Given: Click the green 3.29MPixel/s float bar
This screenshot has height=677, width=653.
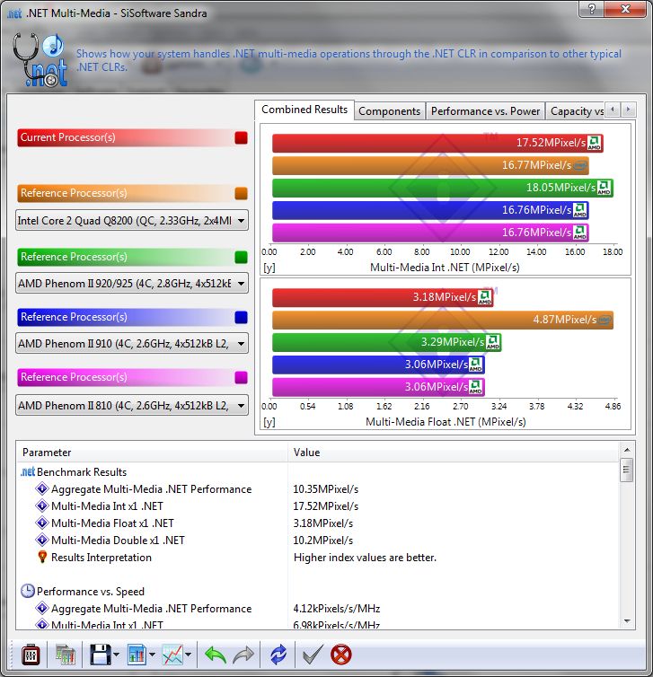Looking at the screenshot, I should tap(386, 342).
